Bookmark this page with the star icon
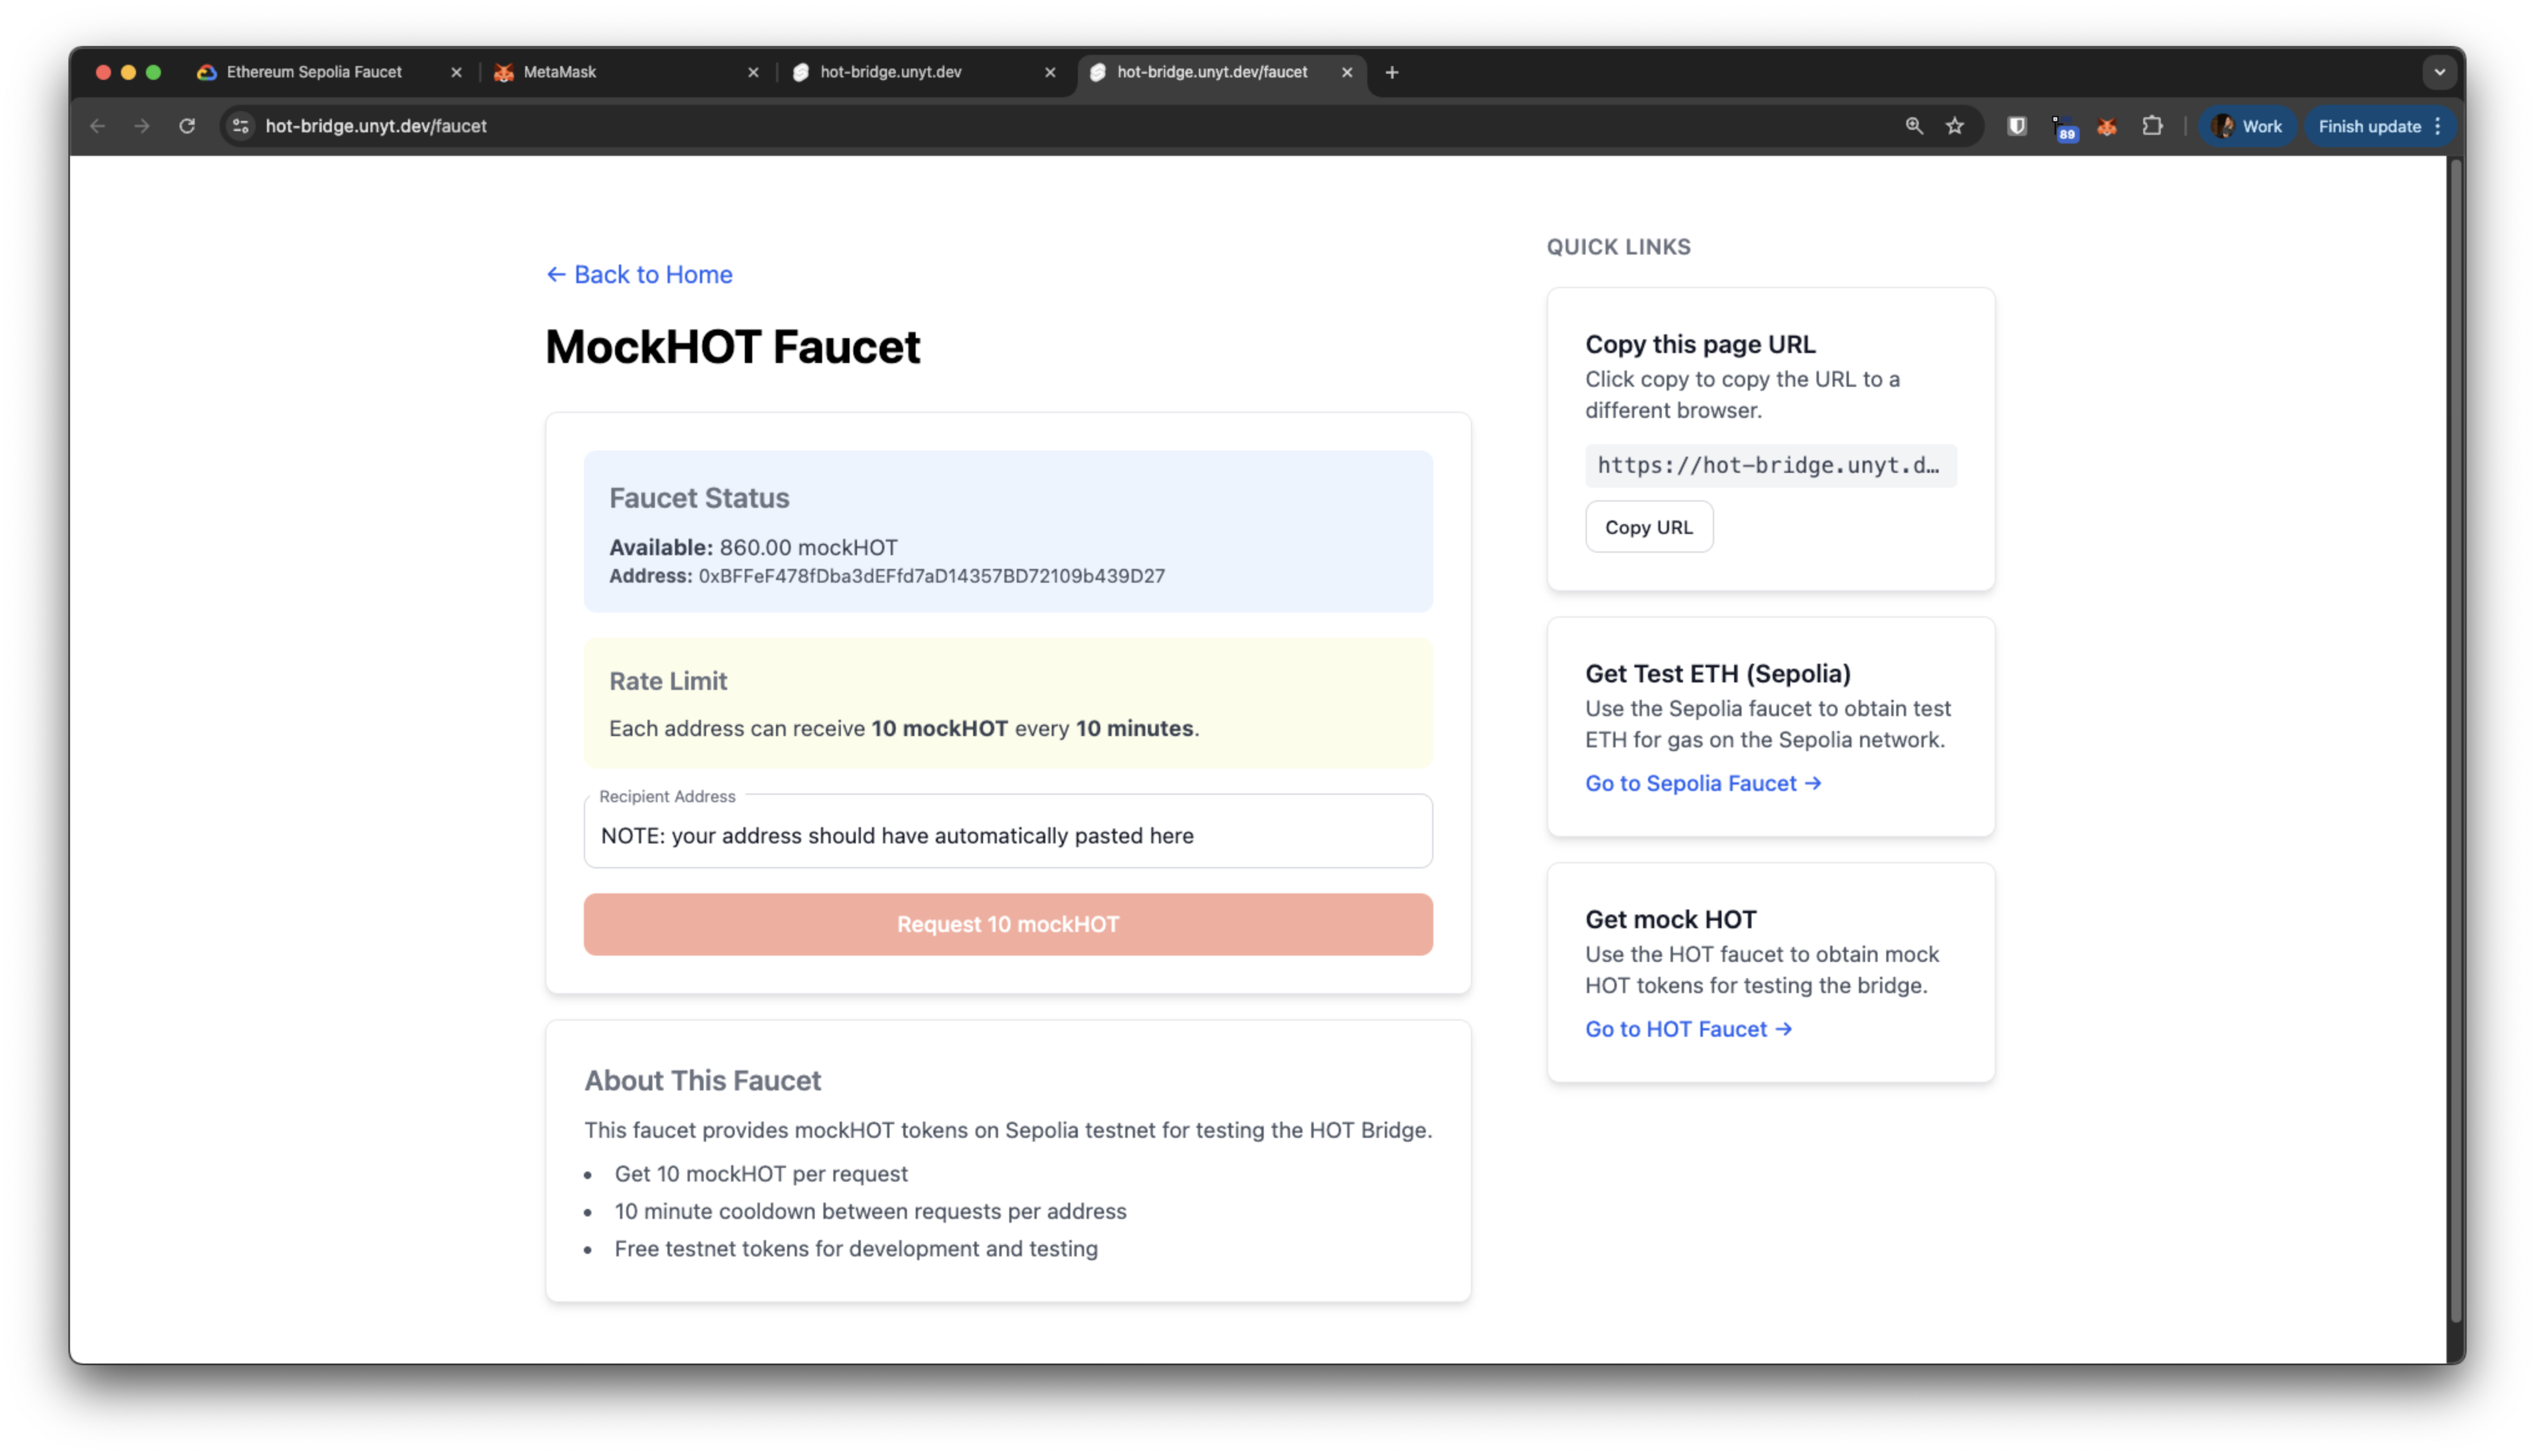This screenshot has width=2535, height=1456. (1954, 126)
